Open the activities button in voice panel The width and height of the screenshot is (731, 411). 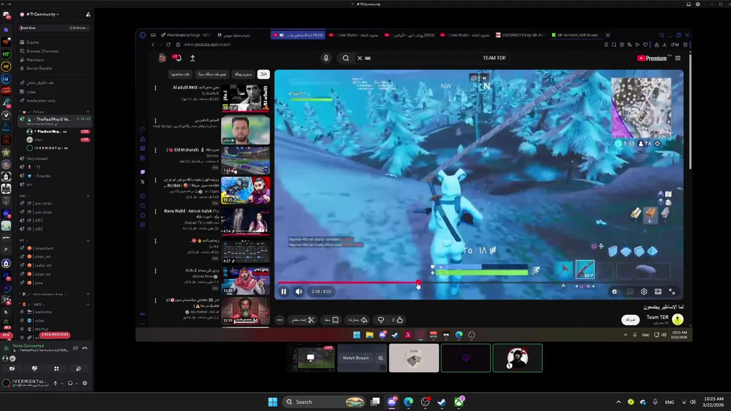pyautogui.click(x=57, y=369)
